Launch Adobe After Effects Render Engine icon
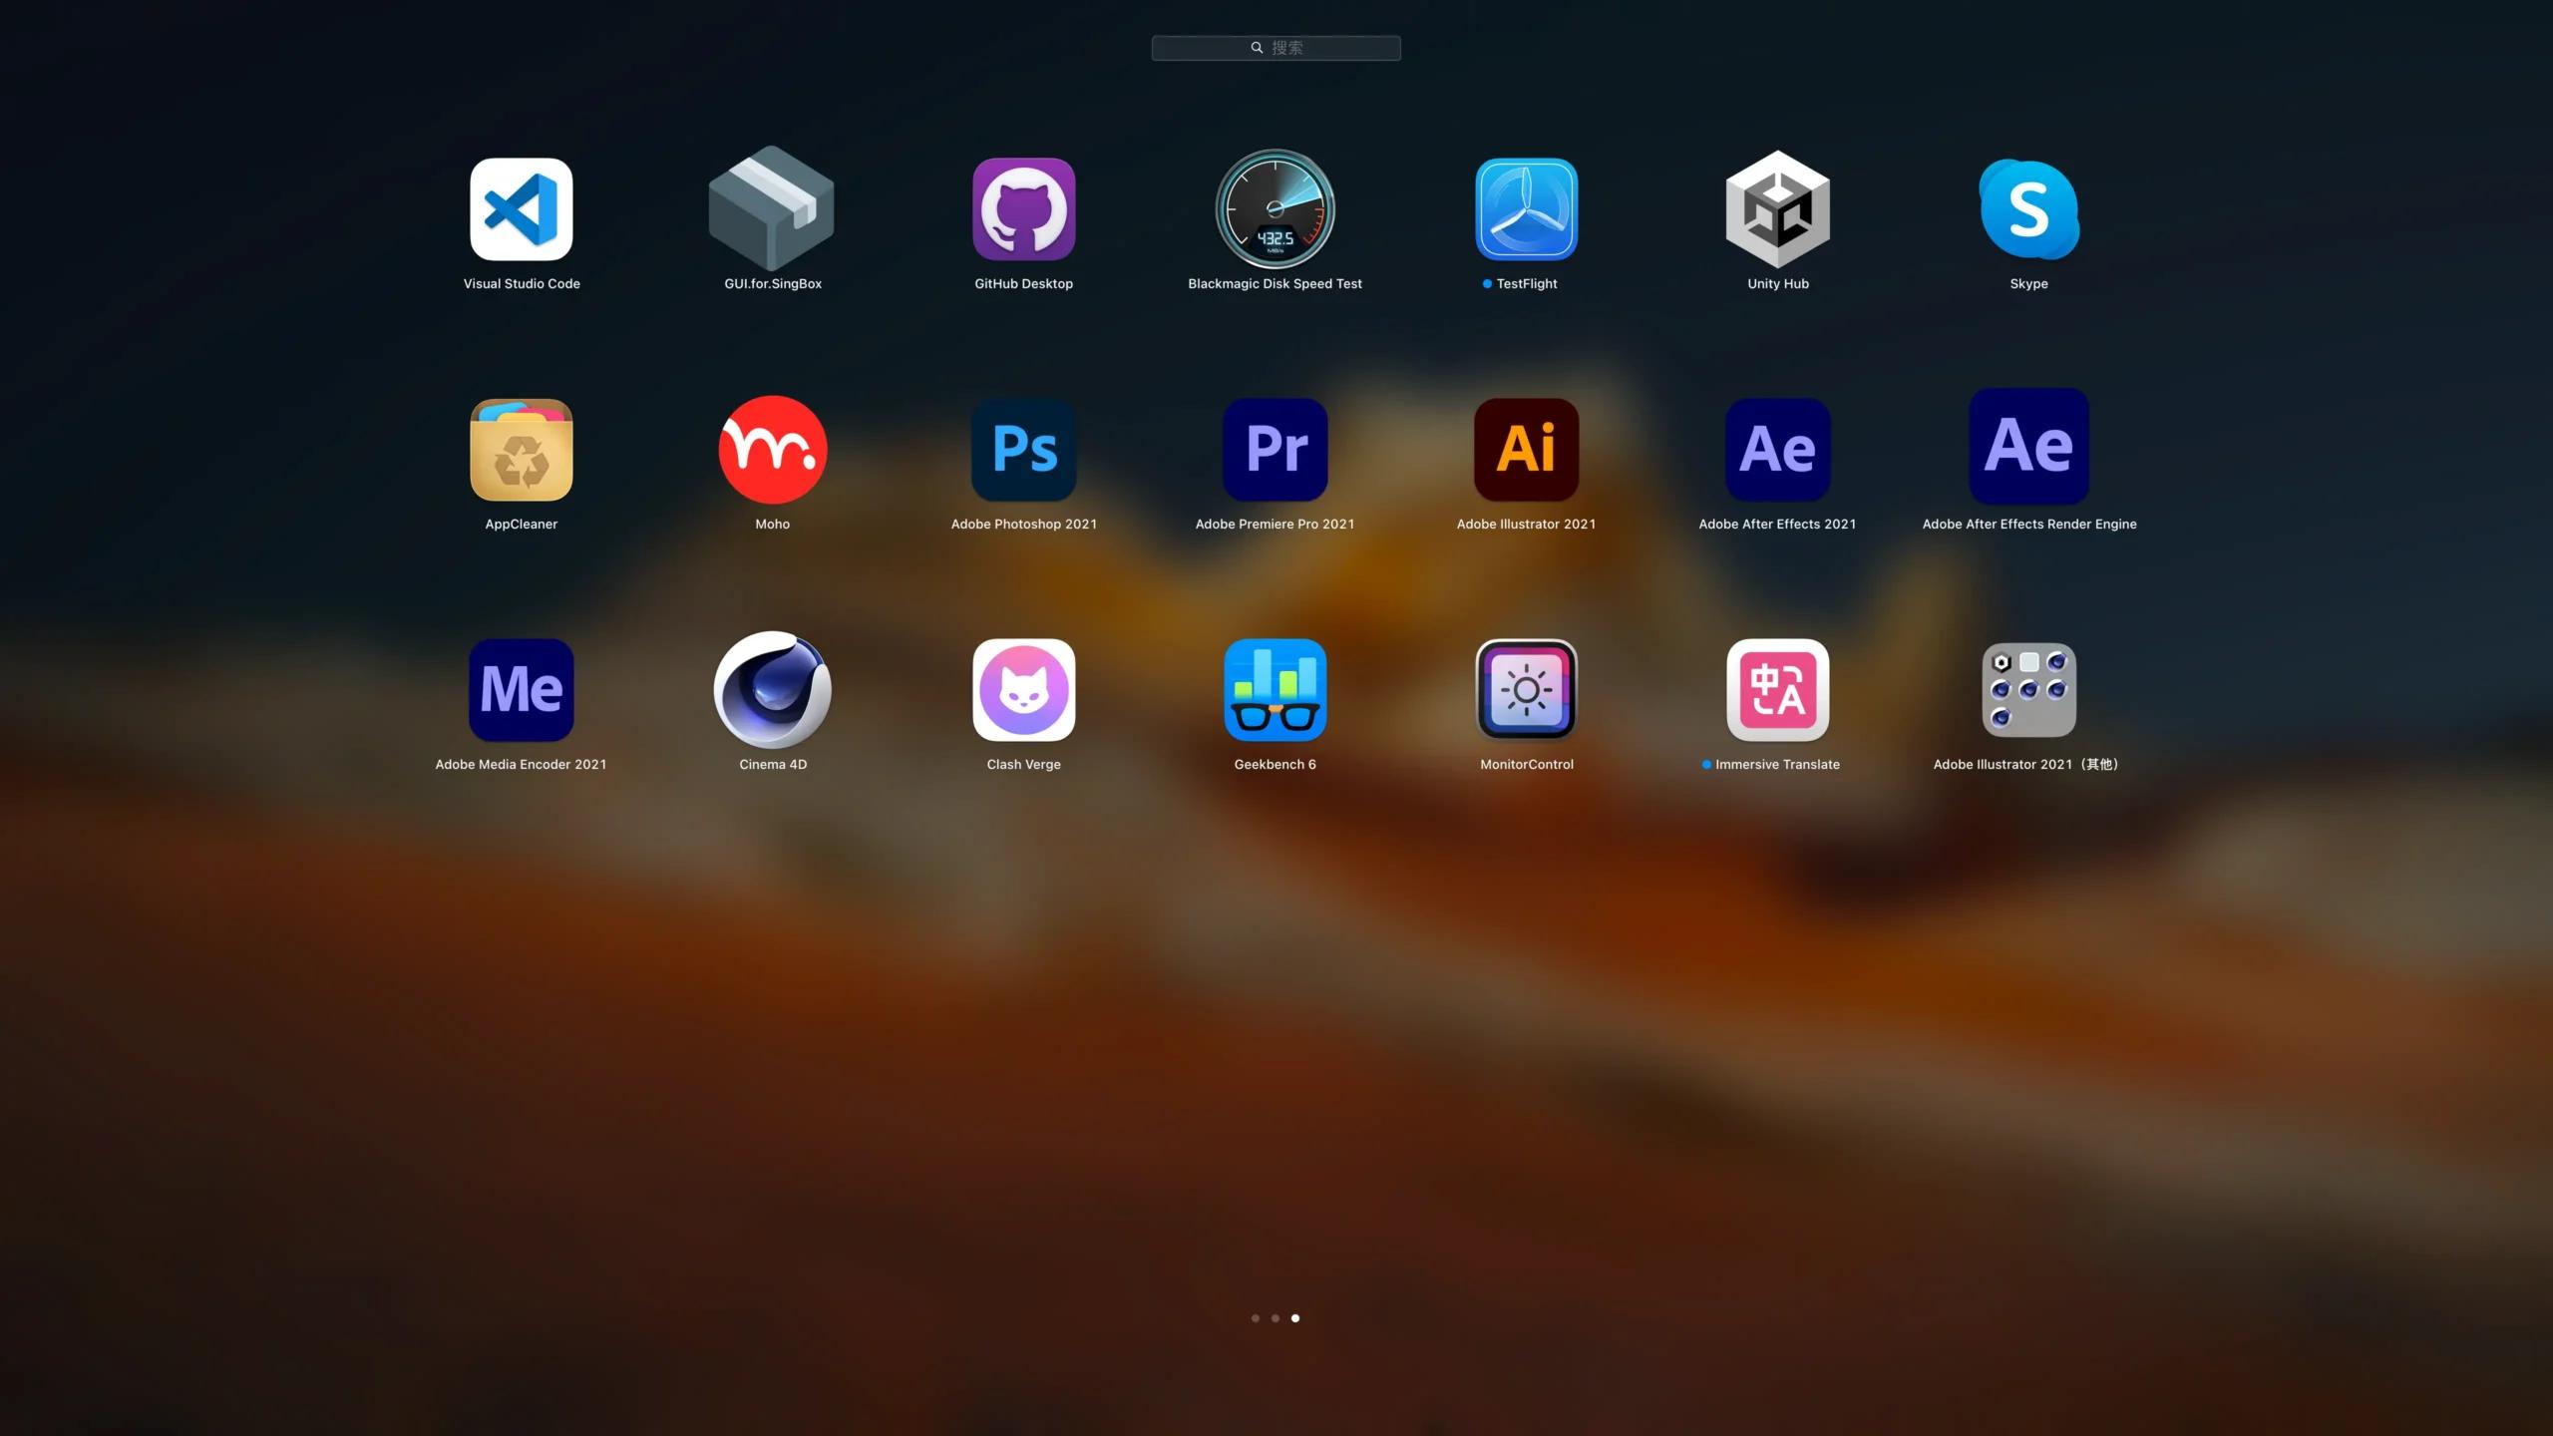The image size is (2553, 1436). click(x=2029, y=446)
